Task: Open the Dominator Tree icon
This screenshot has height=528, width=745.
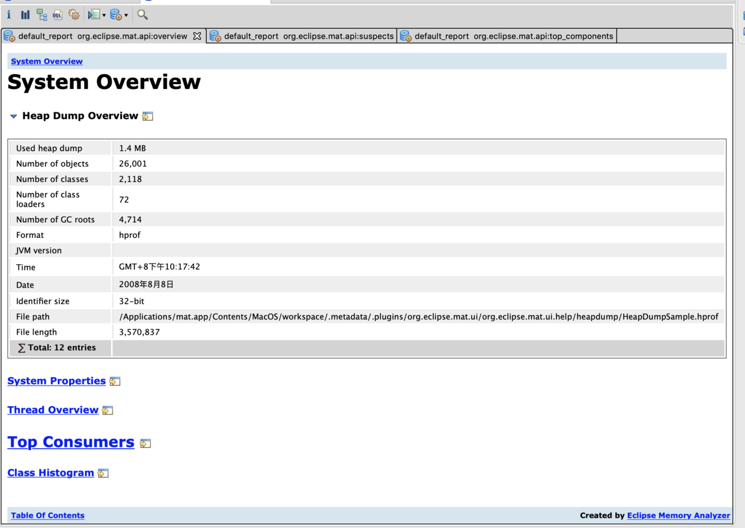Action: pyautogui.click(x=41, y=14)
